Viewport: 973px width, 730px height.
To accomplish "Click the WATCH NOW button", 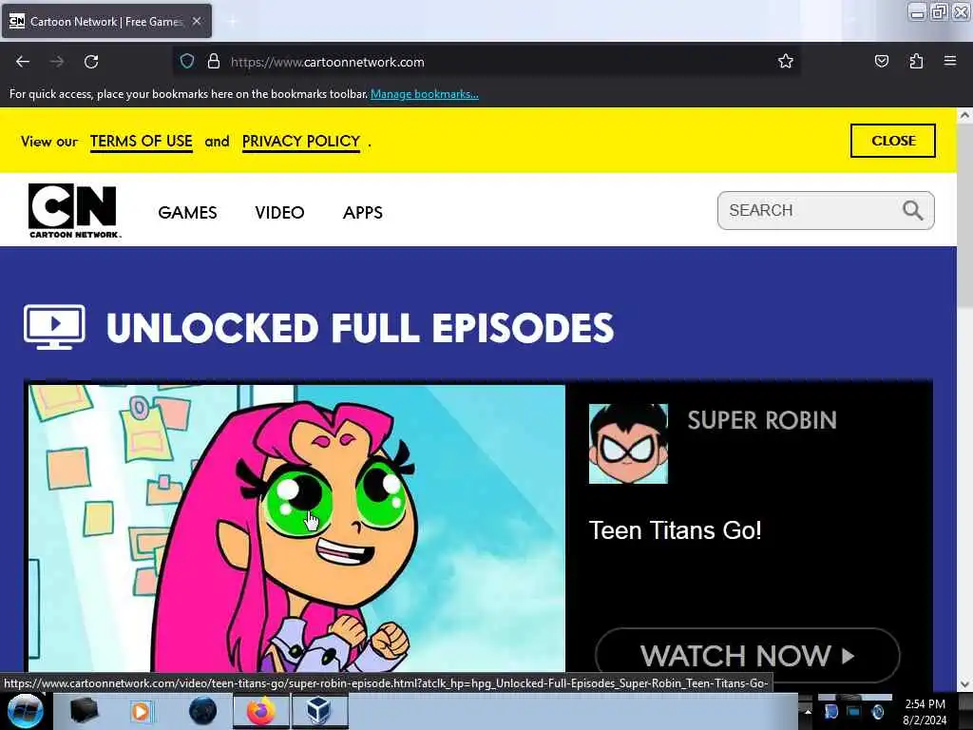I will pyautogui.click(x=747, y=656).
